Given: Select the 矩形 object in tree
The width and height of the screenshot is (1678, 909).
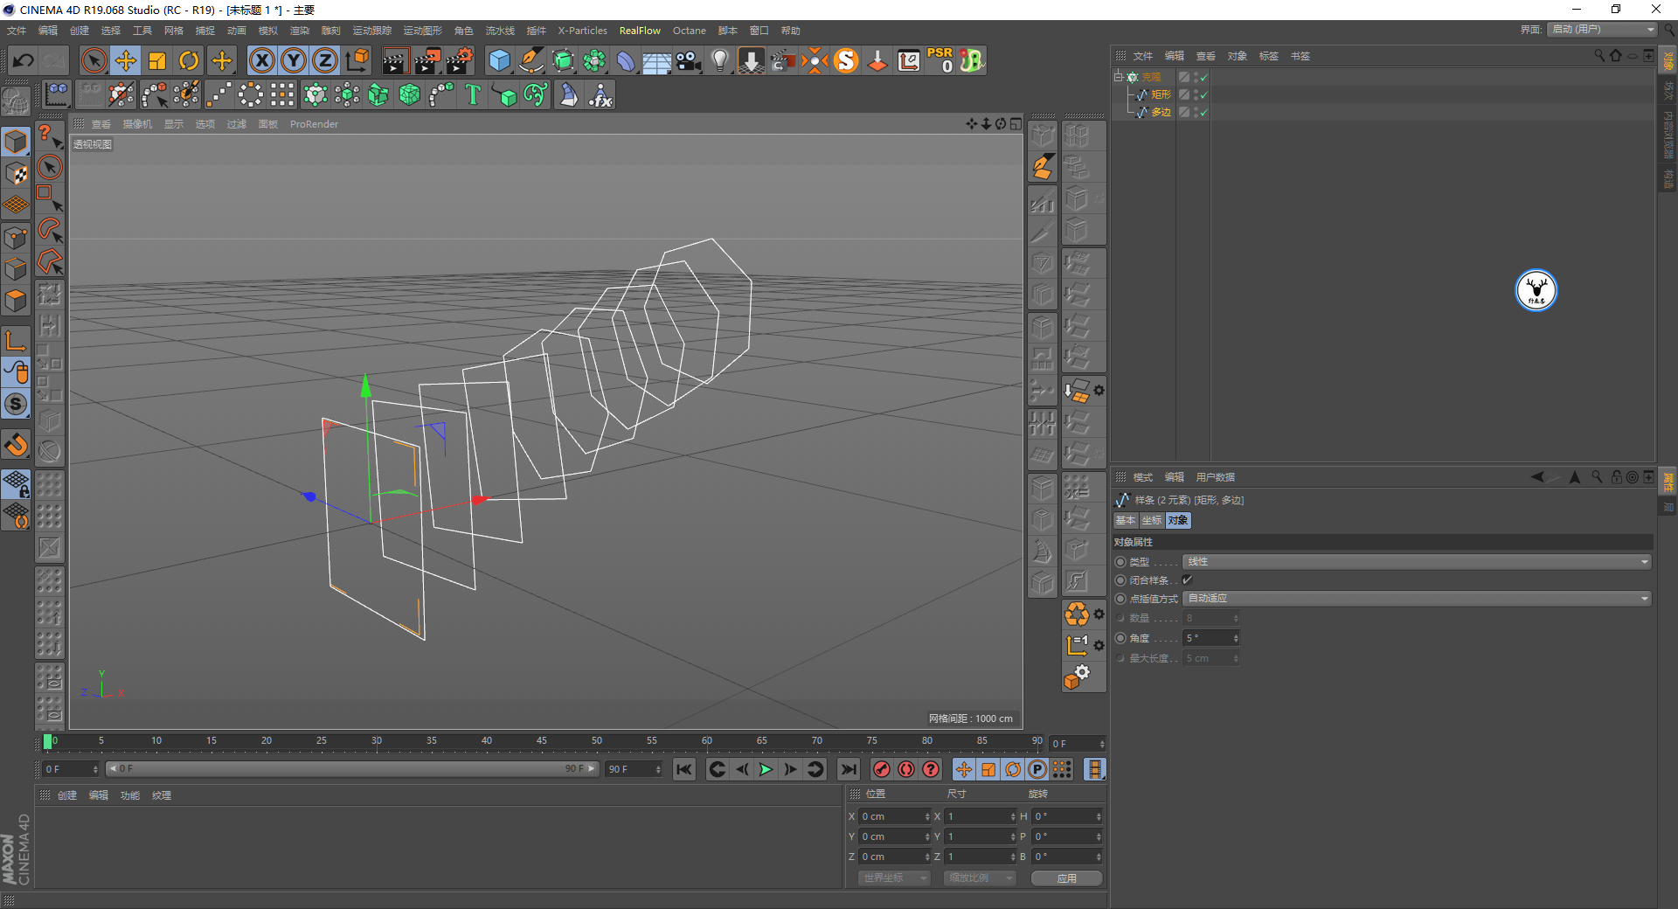Looking at the screenshot, I should pyautogui.click(x=1161, y=94).
